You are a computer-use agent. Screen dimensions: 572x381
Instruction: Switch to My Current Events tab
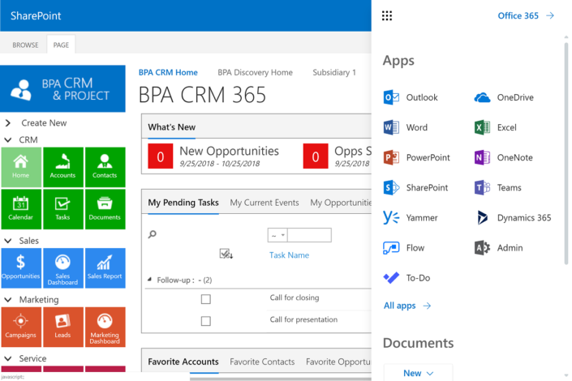pos(264,203)
